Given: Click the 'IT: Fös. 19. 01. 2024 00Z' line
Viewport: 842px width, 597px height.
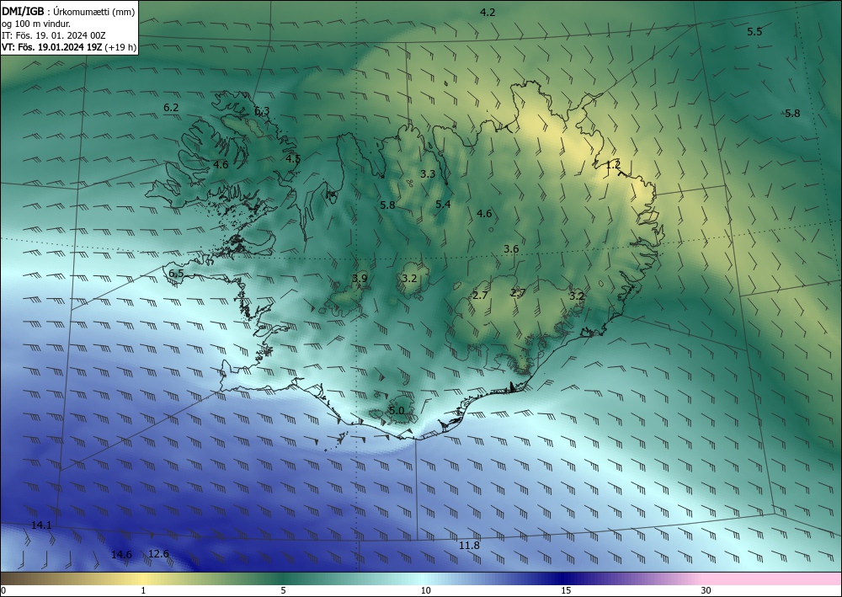Looking at the screenshot, I should [x=54, y=35].
